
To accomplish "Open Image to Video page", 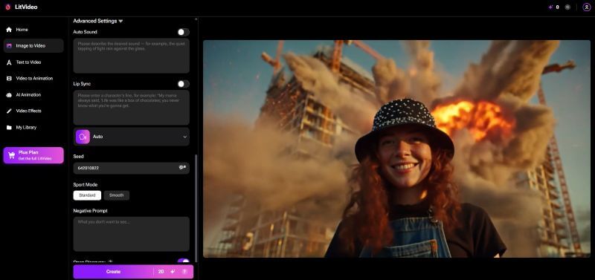I will click(x=33, y=46).
